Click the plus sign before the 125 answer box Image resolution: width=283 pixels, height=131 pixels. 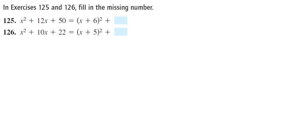(107, 21)
